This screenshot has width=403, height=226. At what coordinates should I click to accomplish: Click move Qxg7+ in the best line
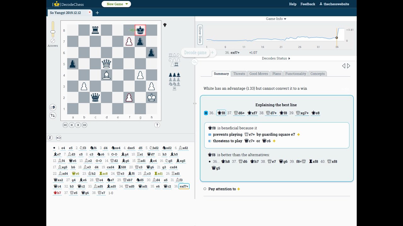coord(302,113)
